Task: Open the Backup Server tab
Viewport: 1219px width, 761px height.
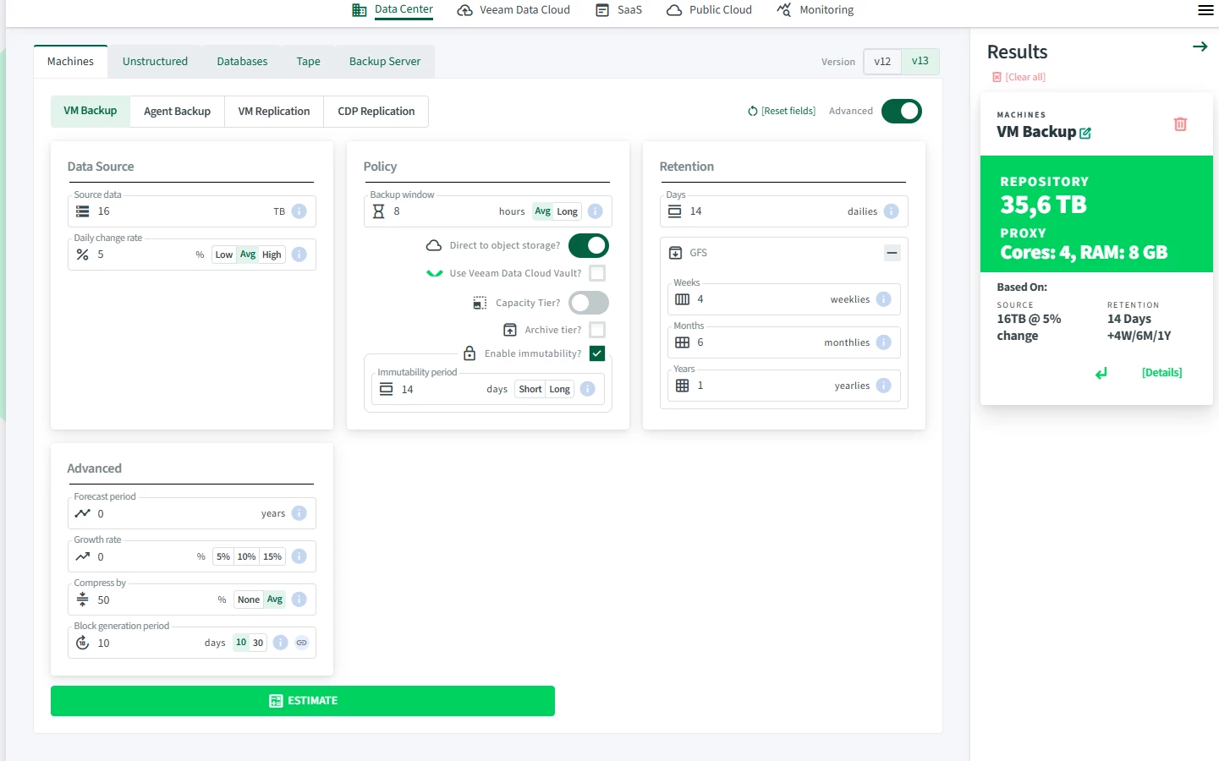Action: click(385, 62)
